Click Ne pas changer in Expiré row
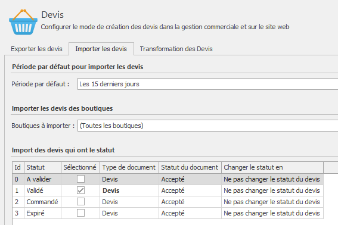 tap(272, 213)
